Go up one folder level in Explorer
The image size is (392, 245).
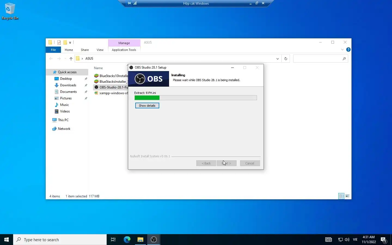pyautogui.click(x=71, y=59)
